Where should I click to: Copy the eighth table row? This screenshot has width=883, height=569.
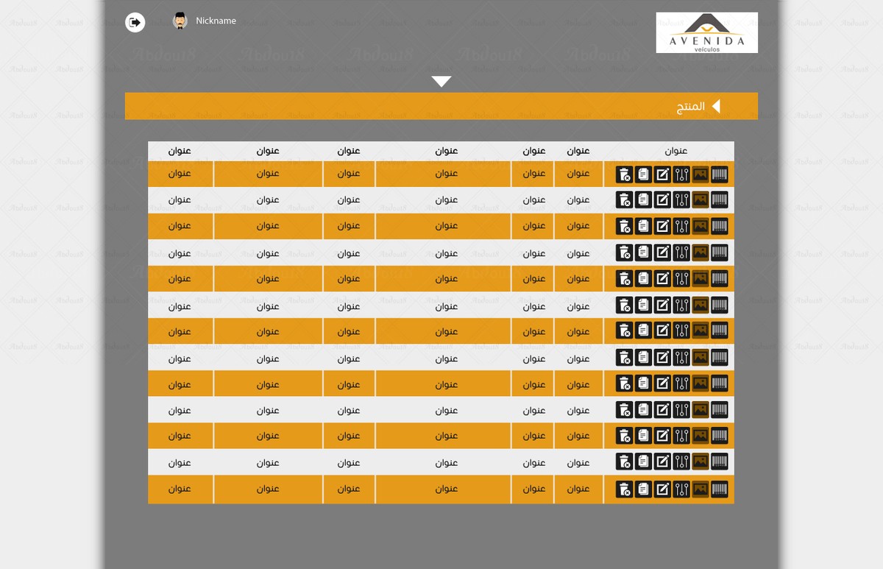(x=643, y=358)
